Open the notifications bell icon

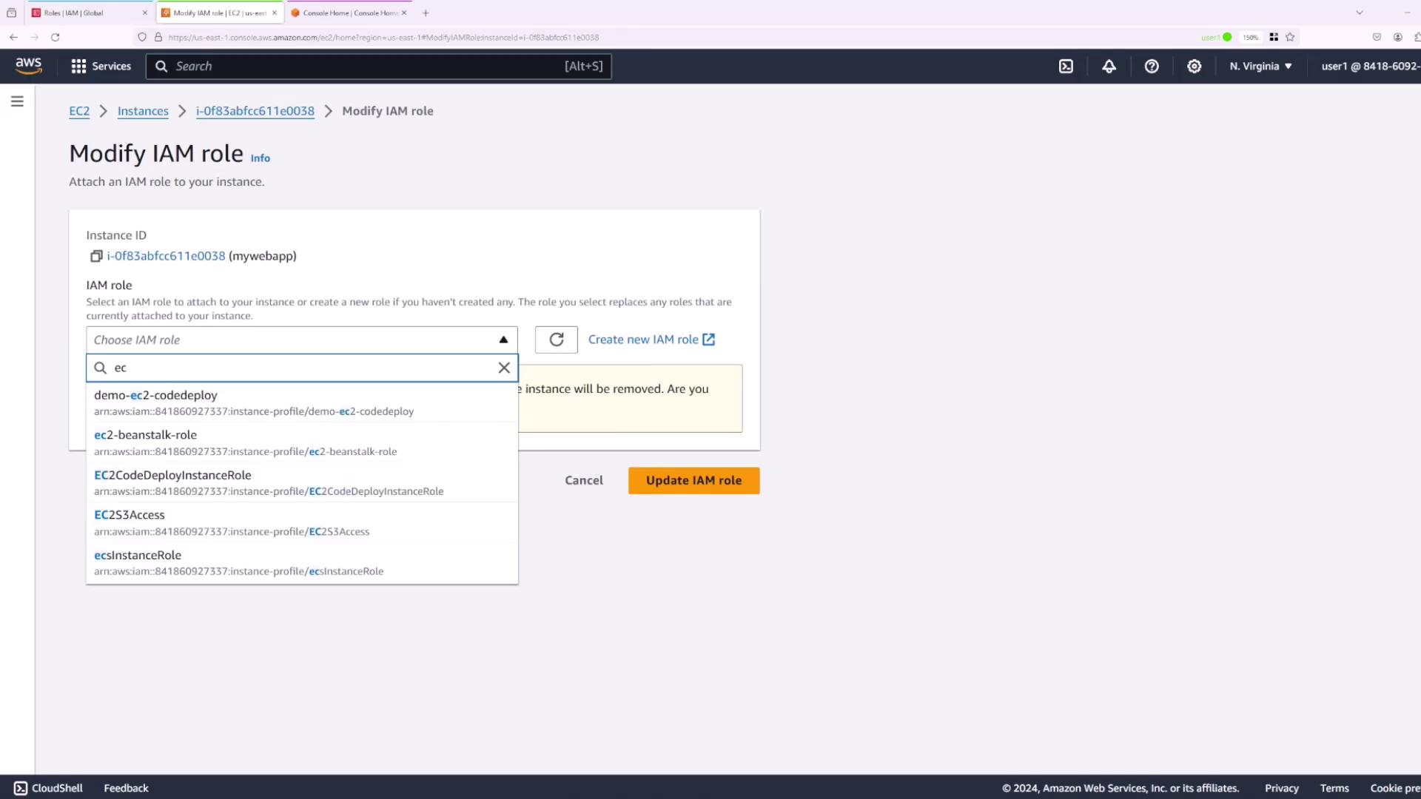1109,66
